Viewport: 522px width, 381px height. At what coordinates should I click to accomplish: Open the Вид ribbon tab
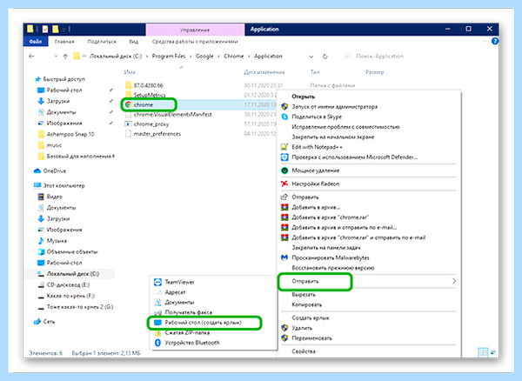(x=134, y=42)
